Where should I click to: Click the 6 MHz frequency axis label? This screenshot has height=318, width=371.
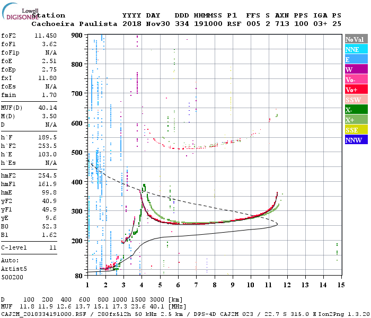pyautogui.click(x=178, y=285)
